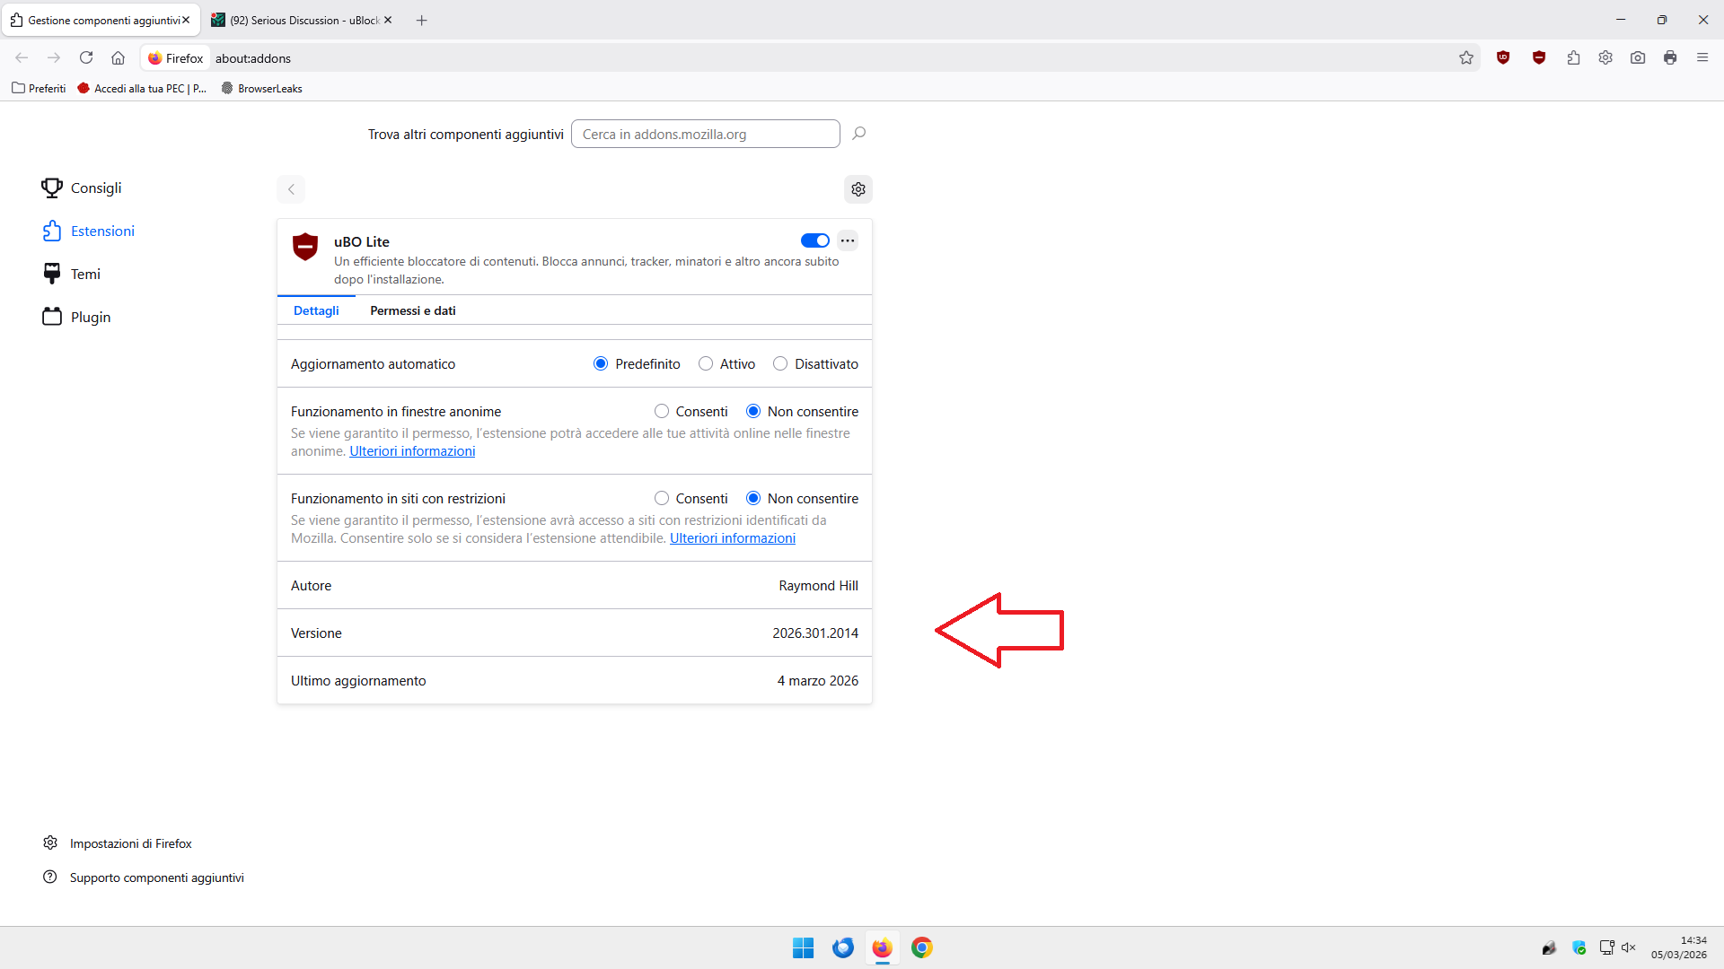Click the uBO Lite extension title

(x=362, y=241)
